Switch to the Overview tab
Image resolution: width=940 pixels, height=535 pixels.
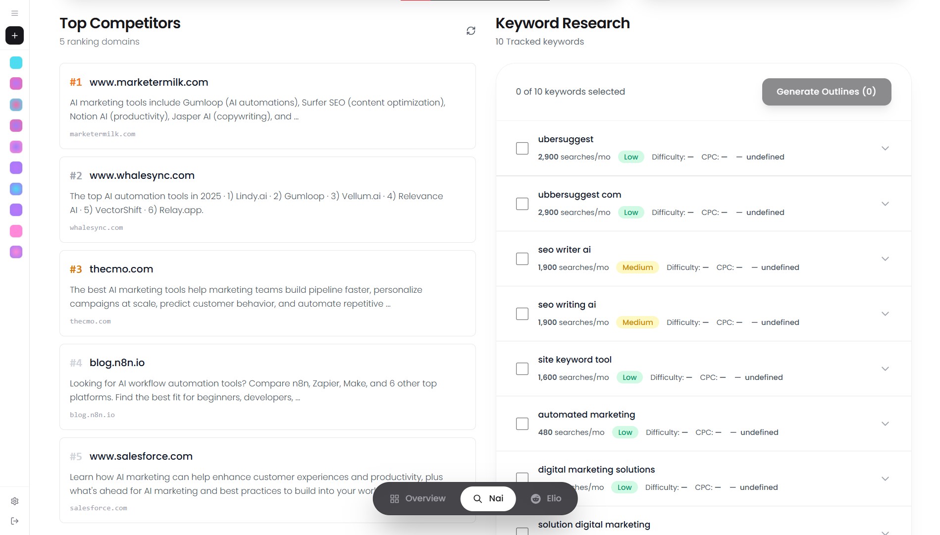pyautogui.click(x=418, y=498)
